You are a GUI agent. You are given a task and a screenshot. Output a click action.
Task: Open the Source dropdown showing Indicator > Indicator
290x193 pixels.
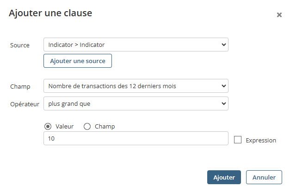(136, 45)
